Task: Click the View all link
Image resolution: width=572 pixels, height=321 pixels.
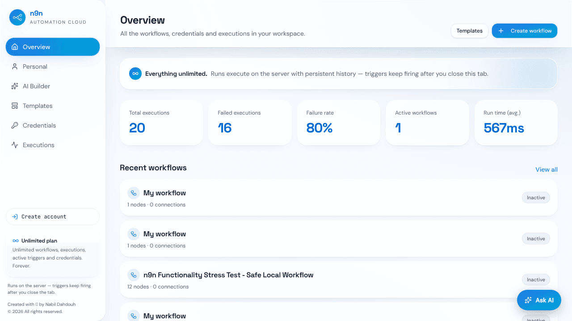Action: (x=547, y=169)
